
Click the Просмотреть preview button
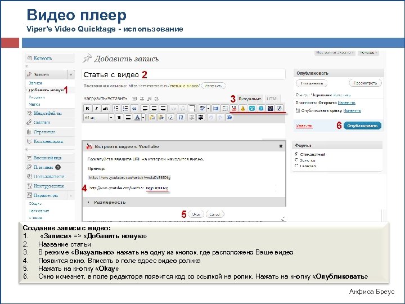click(365, 83)
